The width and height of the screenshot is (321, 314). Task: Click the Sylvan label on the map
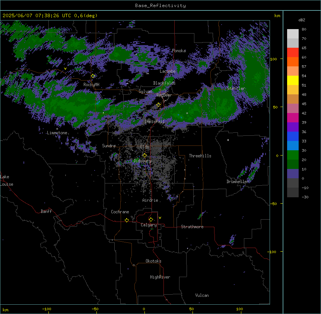pos(145,91)
